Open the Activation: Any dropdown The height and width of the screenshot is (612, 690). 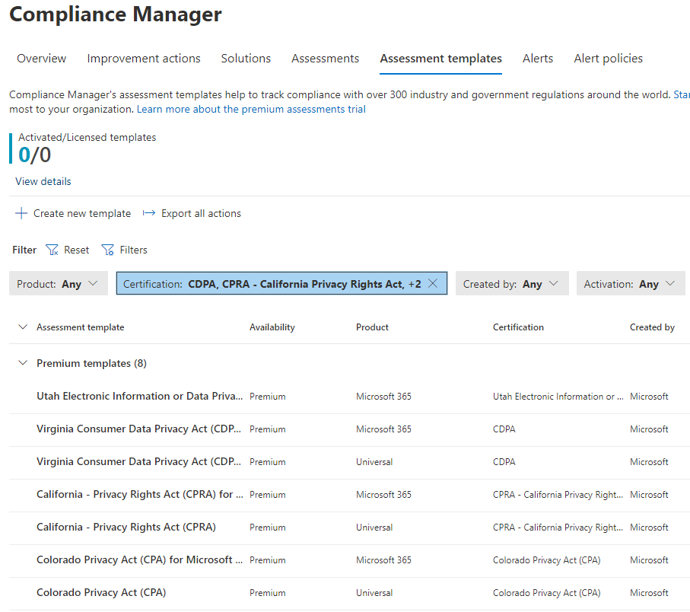[631, 284]
